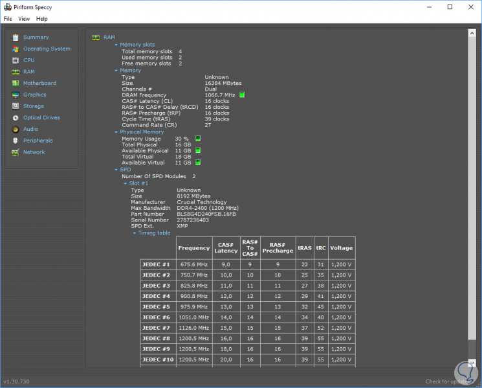
Task: Open the Graphics monitor icon
Action: tap(15, 95)
